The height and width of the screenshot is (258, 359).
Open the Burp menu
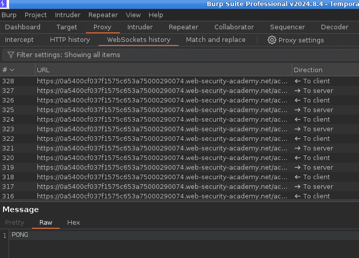click(x=9, y=15)
